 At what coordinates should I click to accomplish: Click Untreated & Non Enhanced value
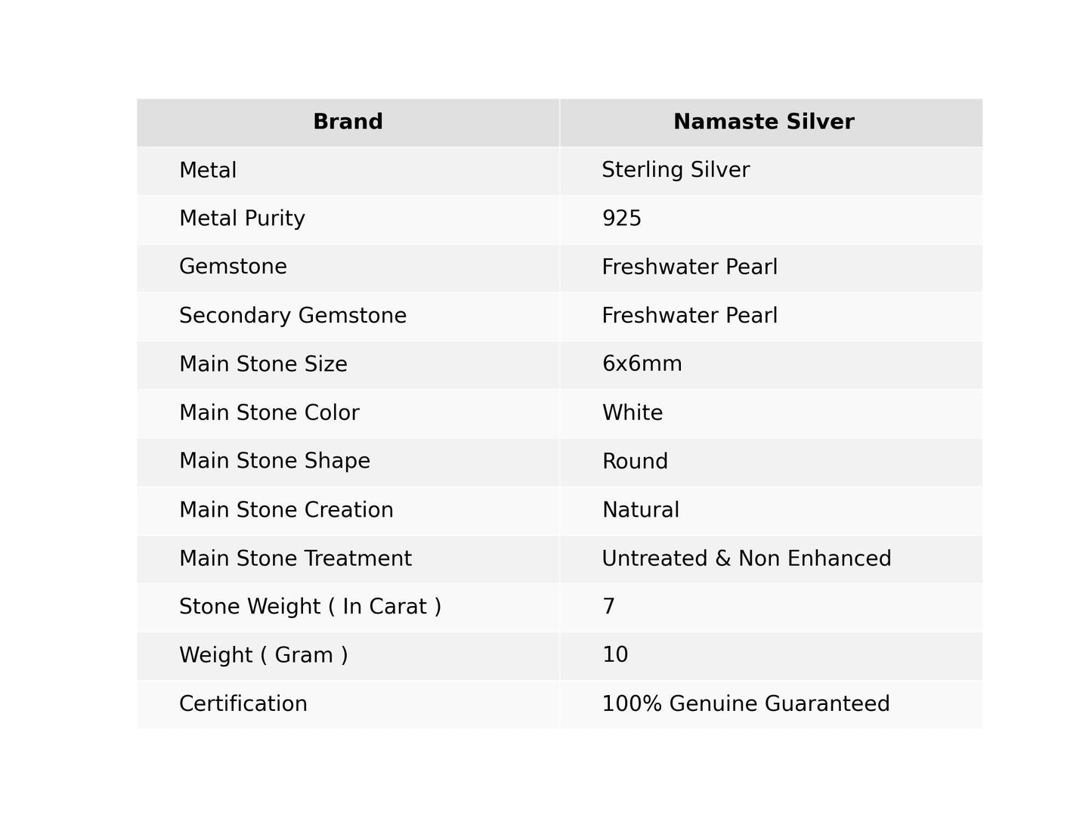(746, 559)
